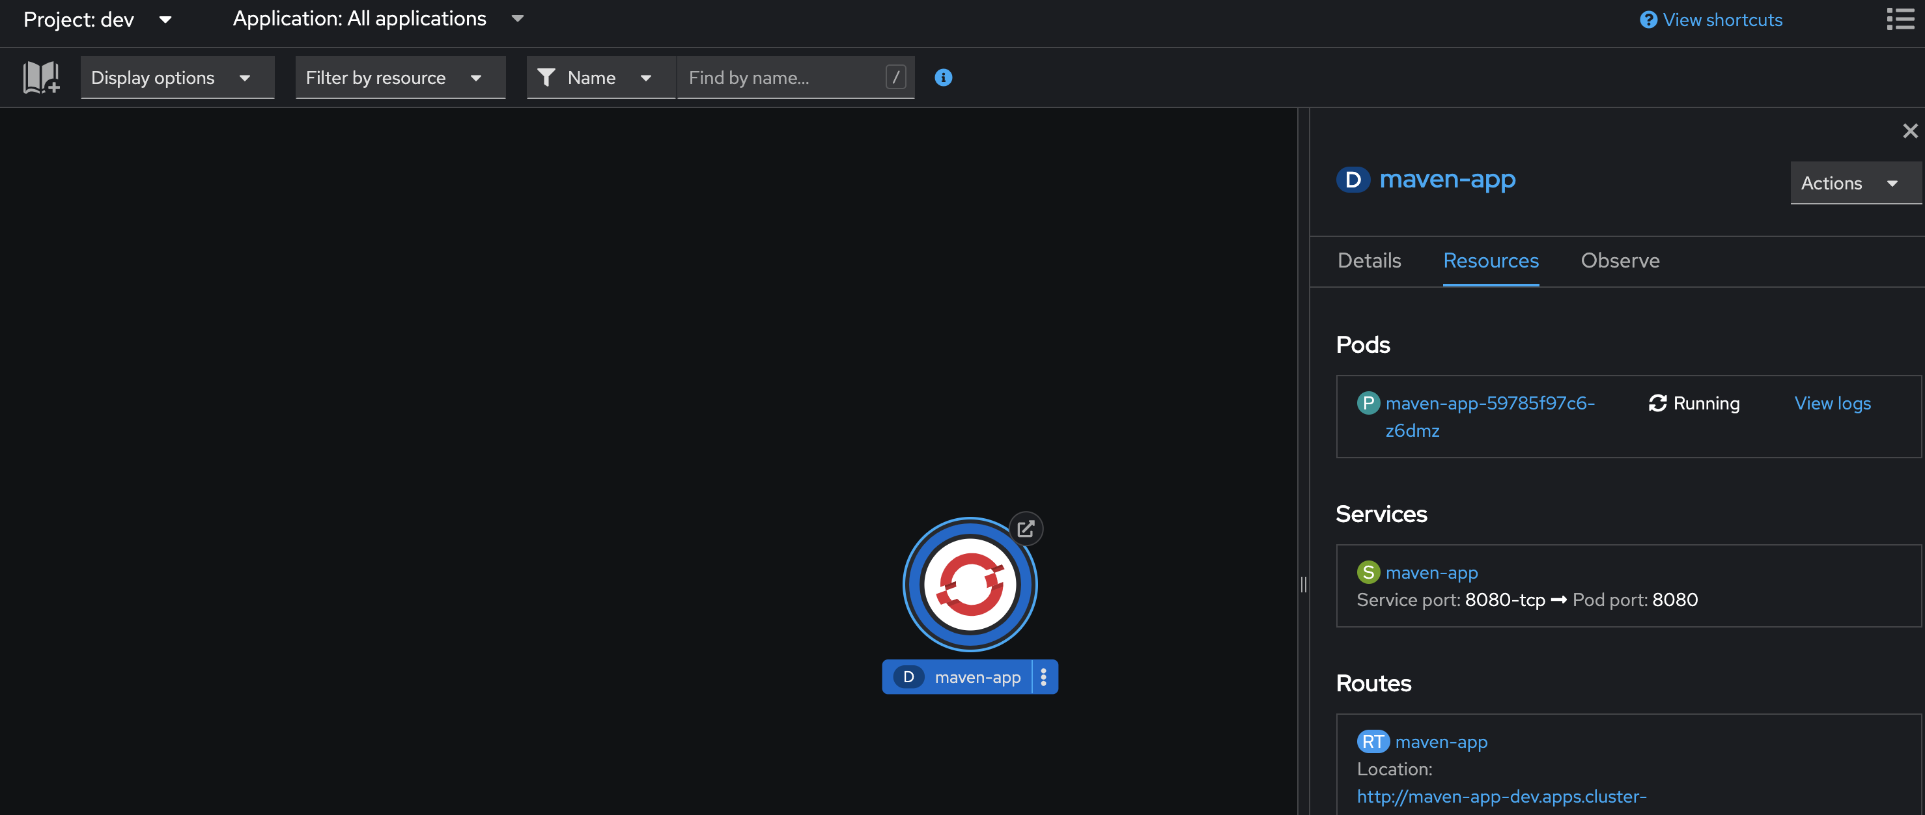Viewport: 1925px width, 815px height.
Task: Click the Running status sync icon
Action: (1658, 403)
